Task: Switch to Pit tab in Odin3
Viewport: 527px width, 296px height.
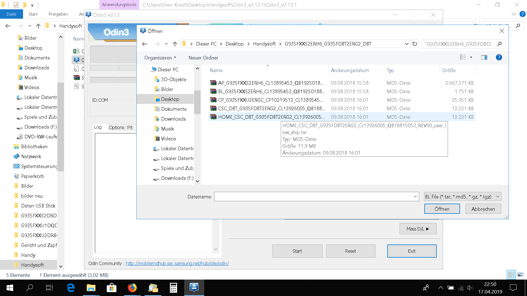Action: tap(130, 127)
